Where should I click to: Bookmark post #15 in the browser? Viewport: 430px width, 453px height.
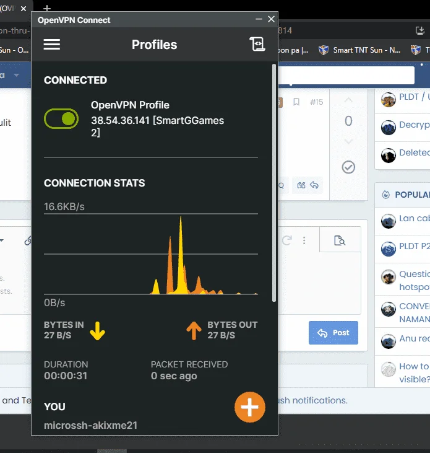(x=296, y=102)
